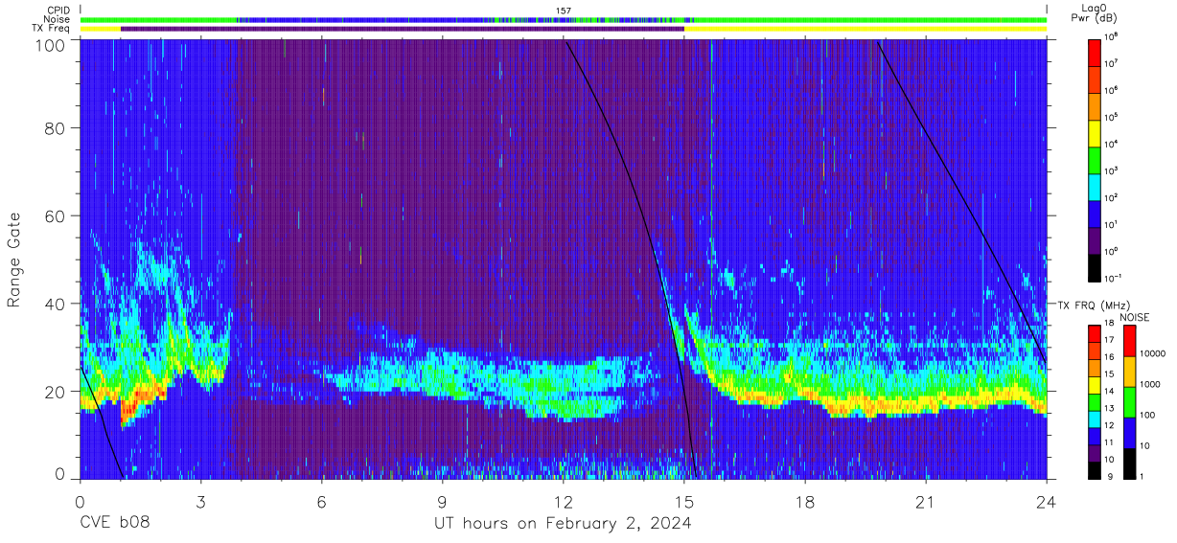The image size is (1177, 543).
Task: Click top label '10⁸' of Lag0 Pwr colorbar
Action: point(1111,36)
